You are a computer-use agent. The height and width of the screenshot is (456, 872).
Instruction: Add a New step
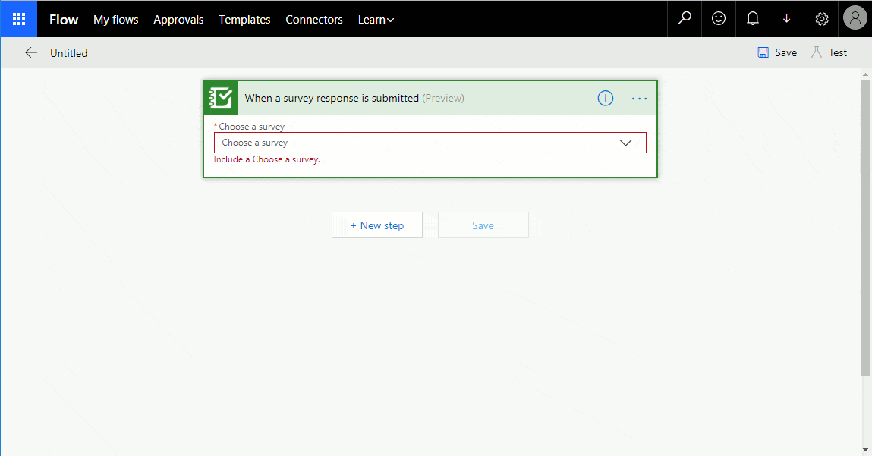[377, 225]
